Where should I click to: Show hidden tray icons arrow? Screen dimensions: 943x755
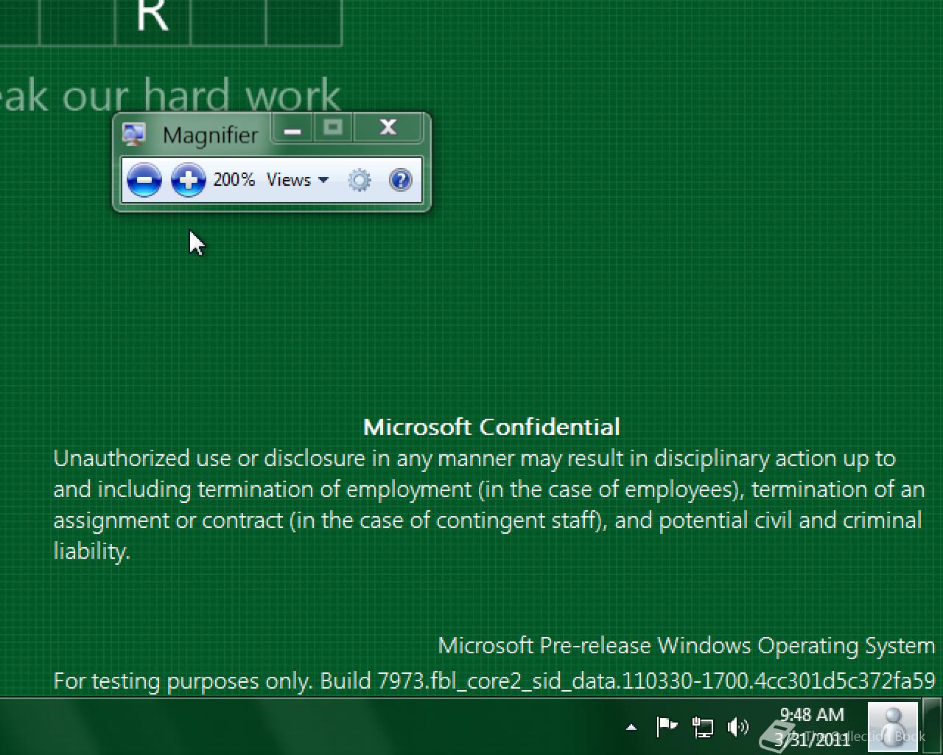[x=631, y=728]
